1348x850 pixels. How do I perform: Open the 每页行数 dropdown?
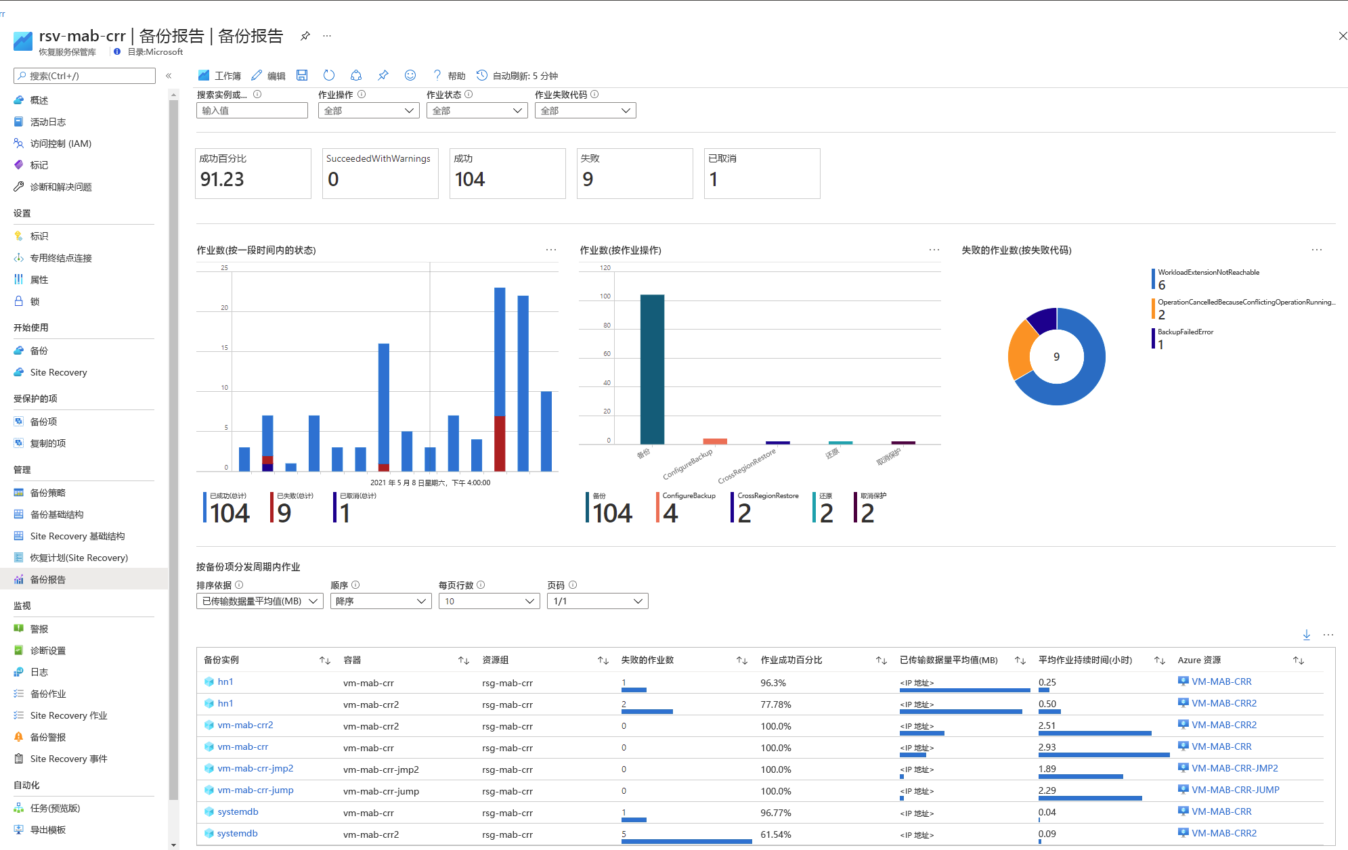pyautogui.click(x=490, y=601)
